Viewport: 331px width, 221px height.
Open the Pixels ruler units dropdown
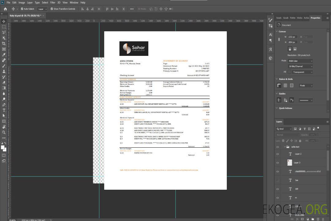(x=306, y=86)
